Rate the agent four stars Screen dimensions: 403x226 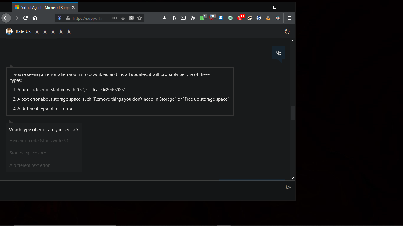pos(61,31)
